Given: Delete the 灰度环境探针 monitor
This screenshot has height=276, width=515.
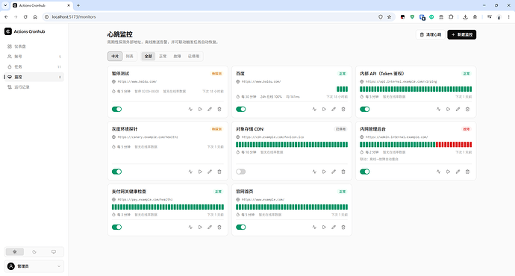Looking at the screenshot, I should pyautogui.click(x=219, y=172).
